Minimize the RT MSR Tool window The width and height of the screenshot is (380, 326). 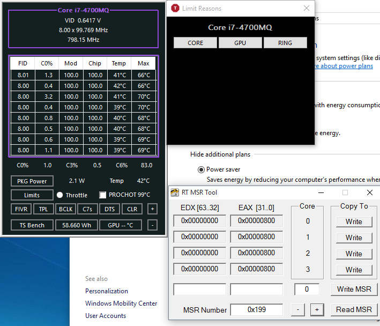321,192
